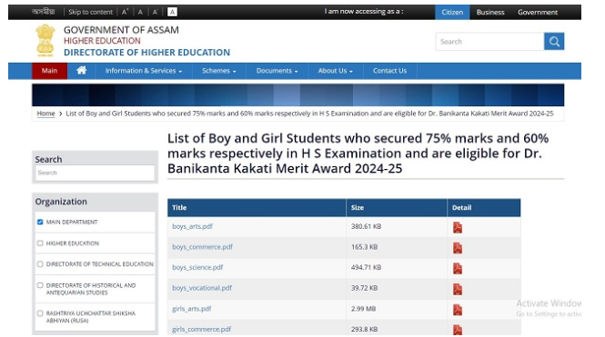
Task: Click the blue search magnifier button
Action: (554, 41)
